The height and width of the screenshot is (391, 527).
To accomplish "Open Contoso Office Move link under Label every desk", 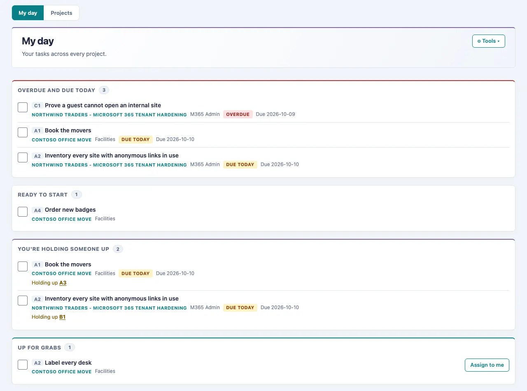I will click(x=62, y=372).
